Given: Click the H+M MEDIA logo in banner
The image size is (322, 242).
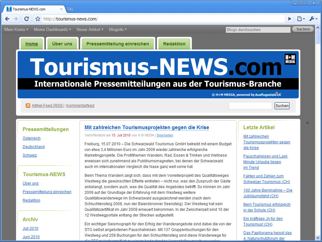Looking at the screenshot, I should pos(290,59).
